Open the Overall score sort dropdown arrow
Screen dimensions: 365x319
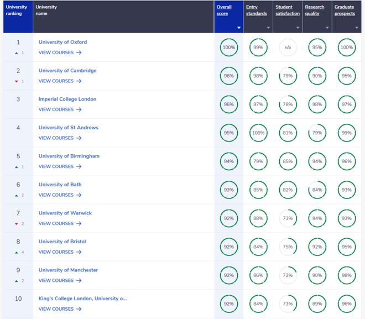(238, 28)
